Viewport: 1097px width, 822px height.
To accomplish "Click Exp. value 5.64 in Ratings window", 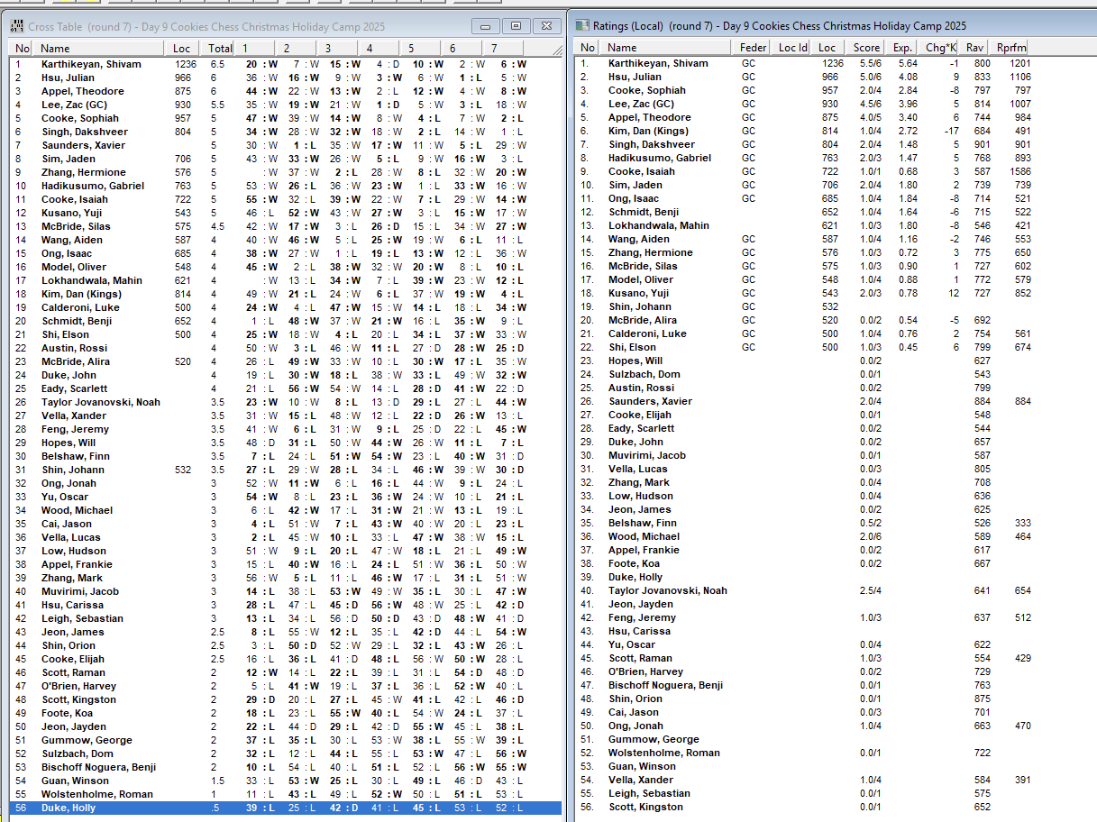I will click(x=908, y=63).
